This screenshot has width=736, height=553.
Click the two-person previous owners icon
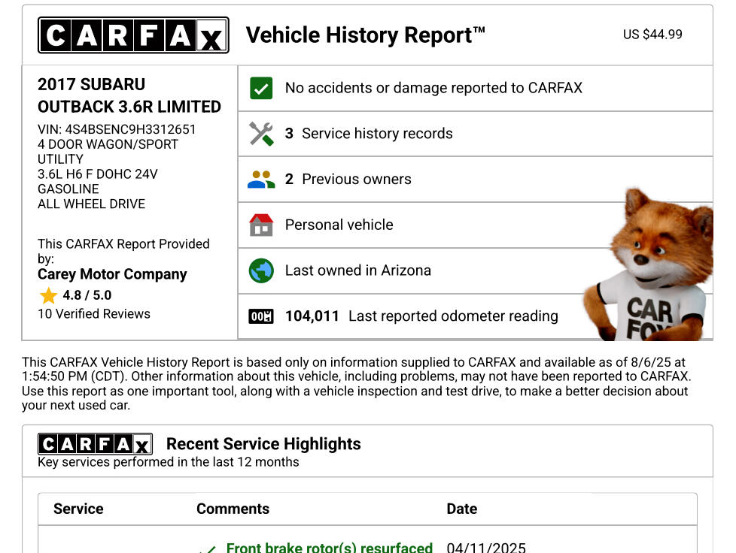[261, 180]
